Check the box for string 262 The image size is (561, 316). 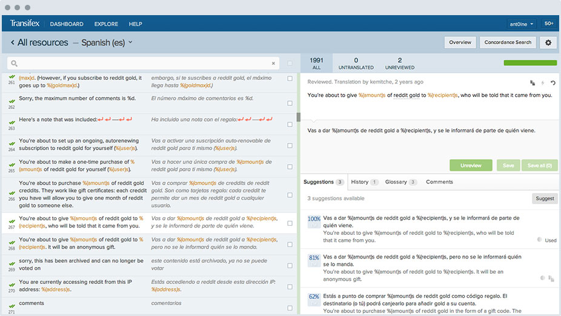point(290,103)
